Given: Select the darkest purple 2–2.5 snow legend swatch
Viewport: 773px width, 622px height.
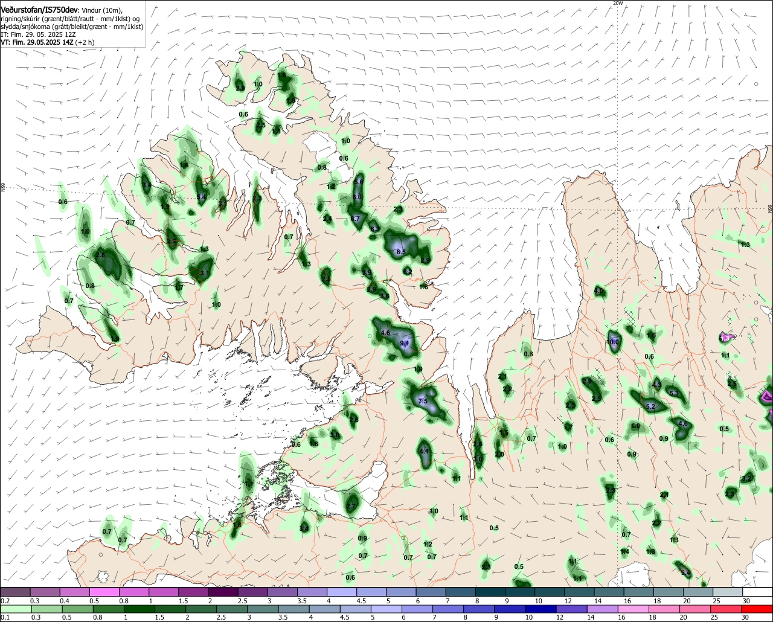Looking at the screenshot, I should coord(223,592).
